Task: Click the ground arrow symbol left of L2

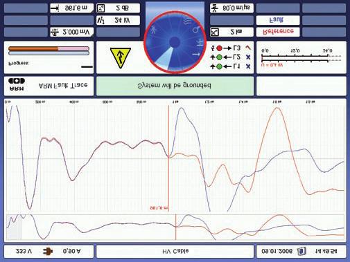Action: [213, 57]
